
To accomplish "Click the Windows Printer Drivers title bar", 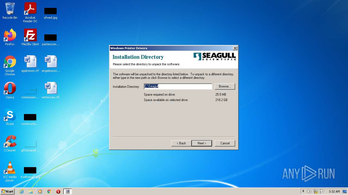I will (x=171, y=48).
